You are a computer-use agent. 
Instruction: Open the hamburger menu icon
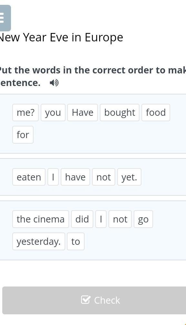click(x=5, y=18)
